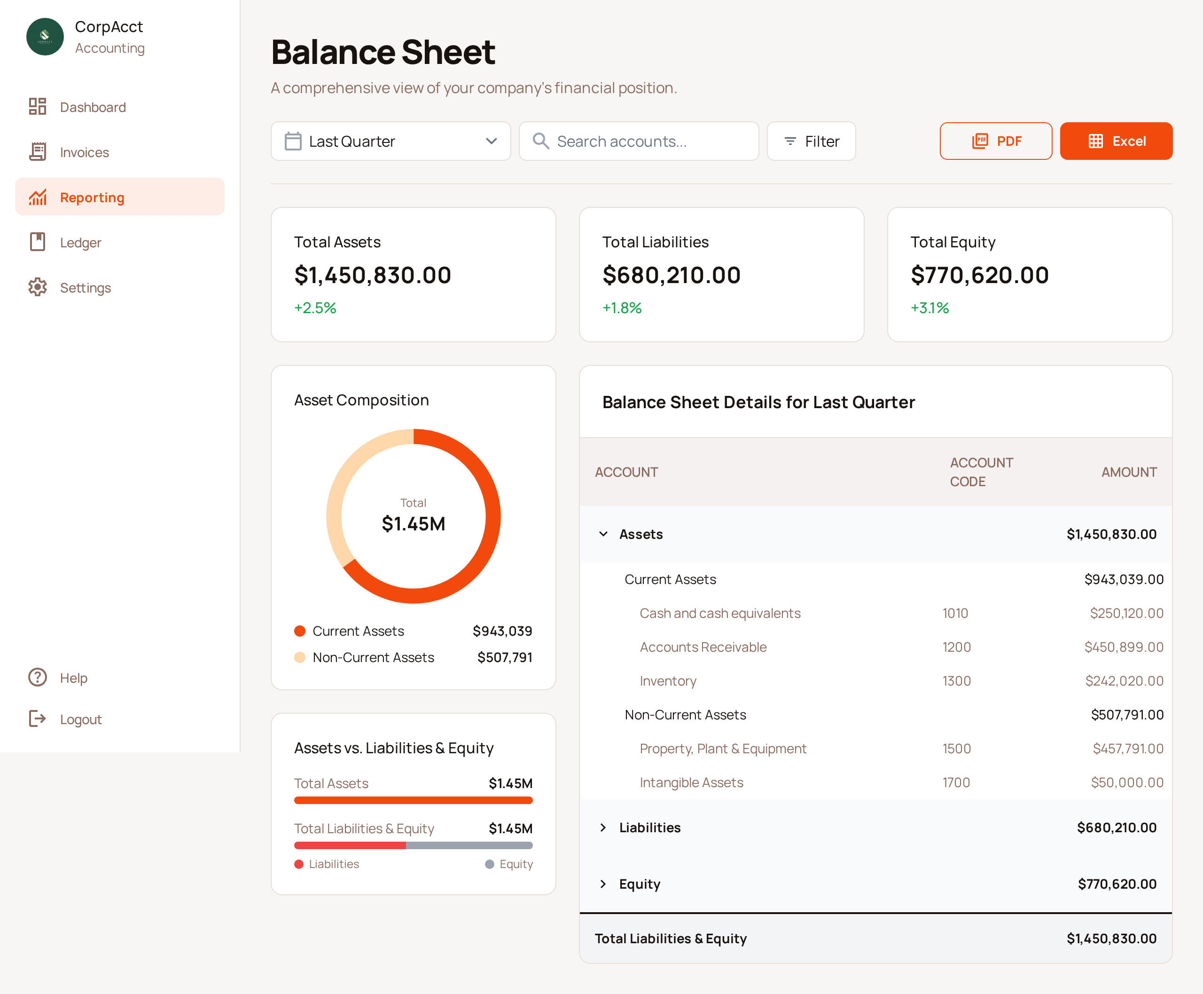Expand the Equity row
1203x994 pixels.
(603, 884)
